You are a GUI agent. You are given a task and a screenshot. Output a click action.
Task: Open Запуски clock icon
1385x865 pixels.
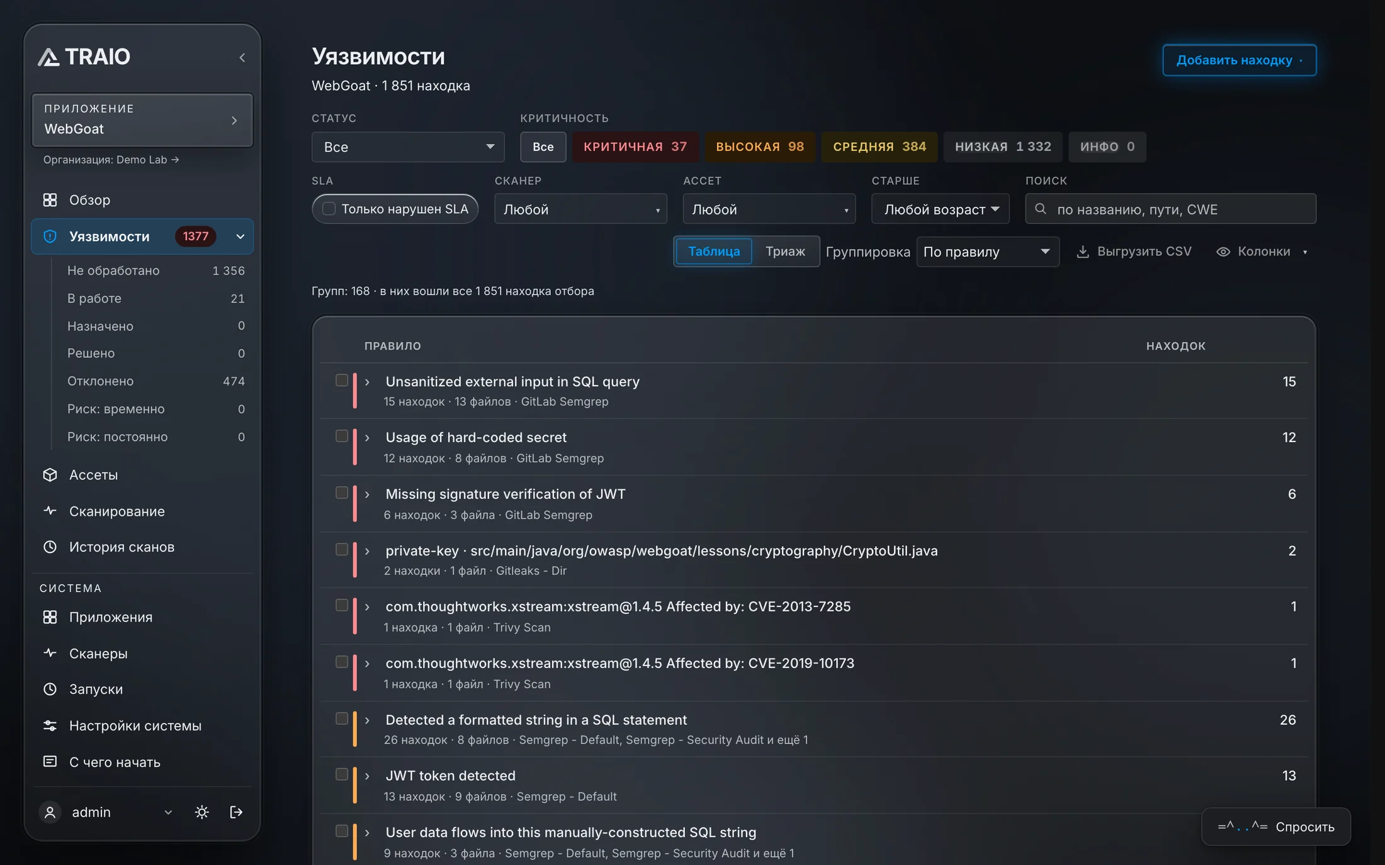50,689
